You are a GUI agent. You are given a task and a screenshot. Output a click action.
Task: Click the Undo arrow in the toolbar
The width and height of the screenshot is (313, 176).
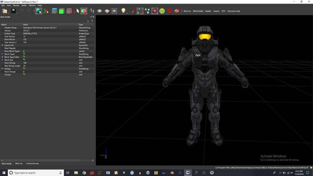[x=22, y=11]
